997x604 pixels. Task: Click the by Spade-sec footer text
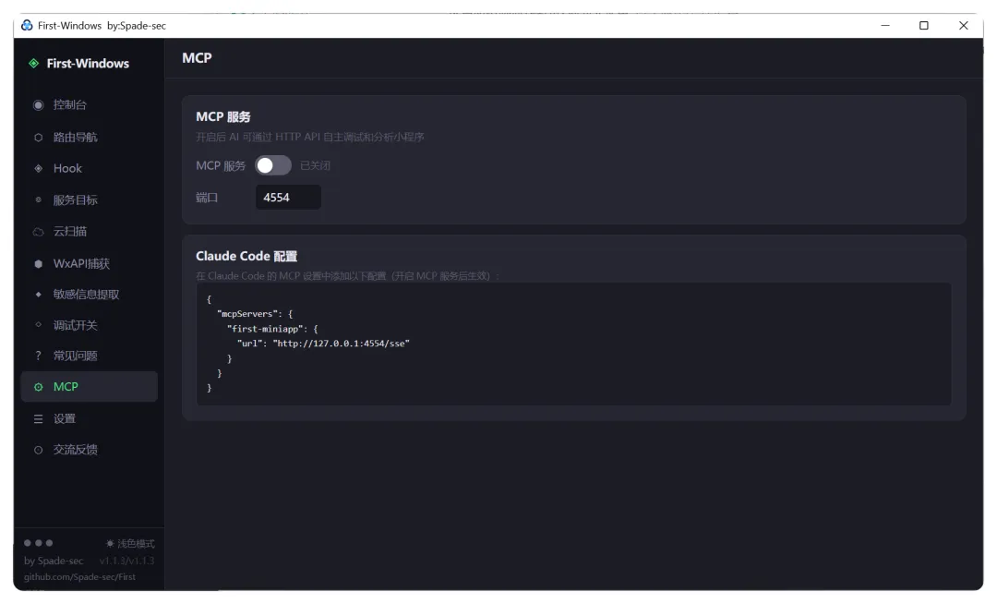click(x=54, y=561)
